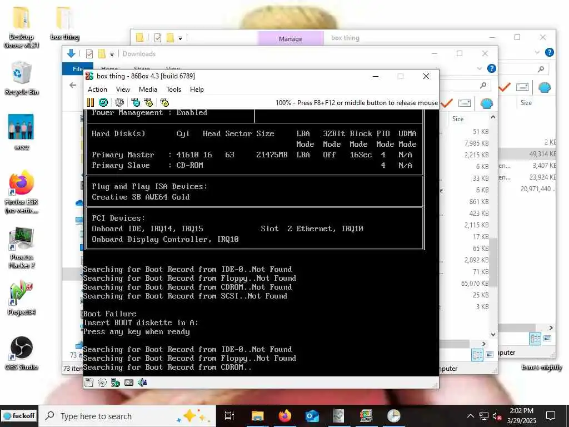Switch box thing window to large icons view

(547, 339)
